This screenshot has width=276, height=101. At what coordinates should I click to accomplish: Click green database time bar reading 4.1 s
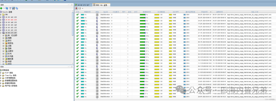pyautogui.click(x=143, y=24)
